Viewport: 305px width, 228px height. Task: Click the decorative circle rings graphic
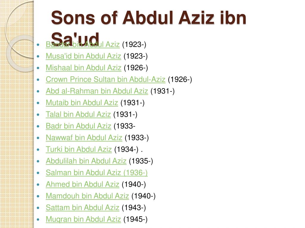(x=19, y=36)
